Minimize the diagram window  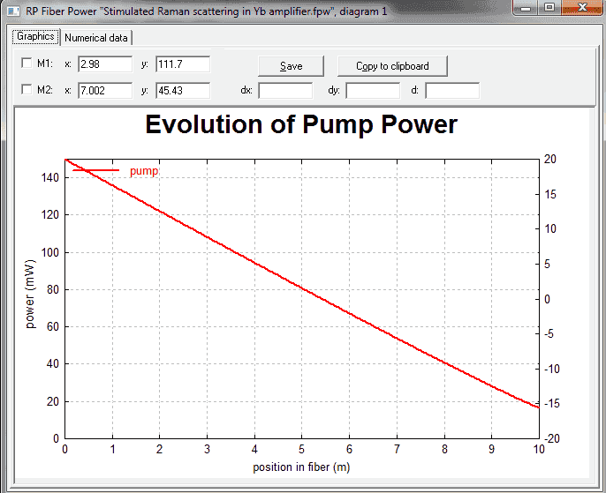coord(526,7)
